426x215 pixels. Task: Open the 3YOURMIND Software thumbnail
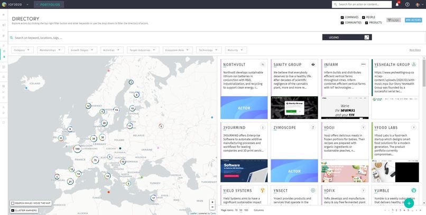tap(244, 171)
